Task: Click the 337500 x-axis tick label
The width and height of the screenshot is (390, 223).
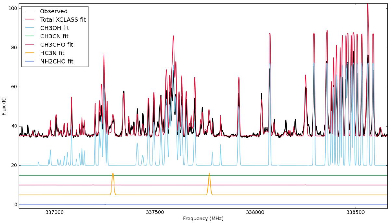Action: (154, 212)
